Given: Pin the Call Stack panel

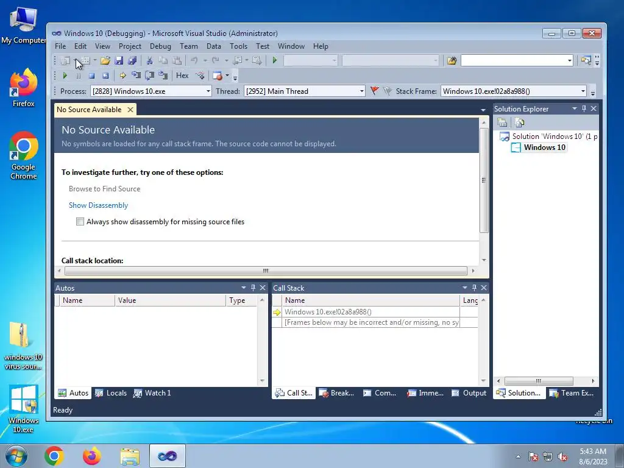Looking at the screenshot, I should [x=474, y=288].
